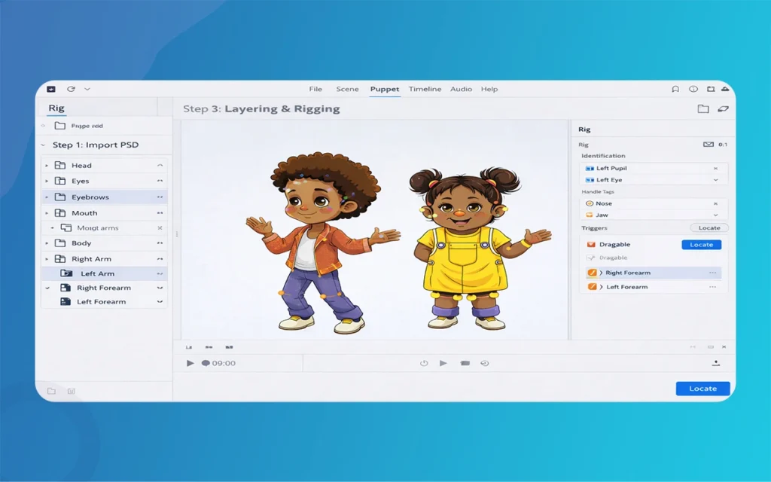Toggle the orange Dragable trigger checkbox
Image resolution: width=771 pixels, height=482 pixels.
click(x=591, y=245)
